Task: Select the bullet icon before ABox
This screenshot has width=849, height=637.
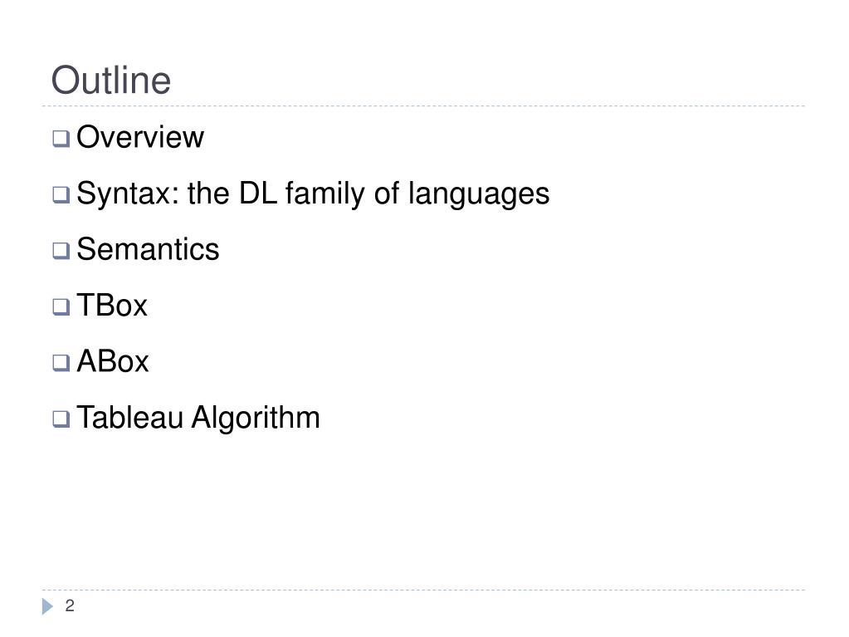Action: (61, 363)
